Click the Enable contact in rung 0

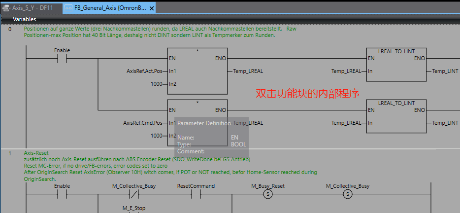point(62,59)
